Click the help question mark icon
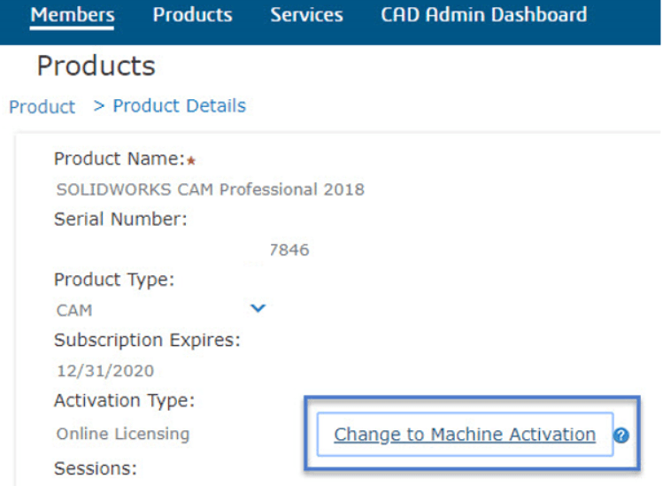The width and height of the screenshot is (670, 486). coord(620,436)
